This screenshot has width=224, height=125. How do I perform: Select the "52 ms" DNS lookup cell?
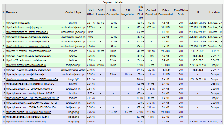click(100, 65)
